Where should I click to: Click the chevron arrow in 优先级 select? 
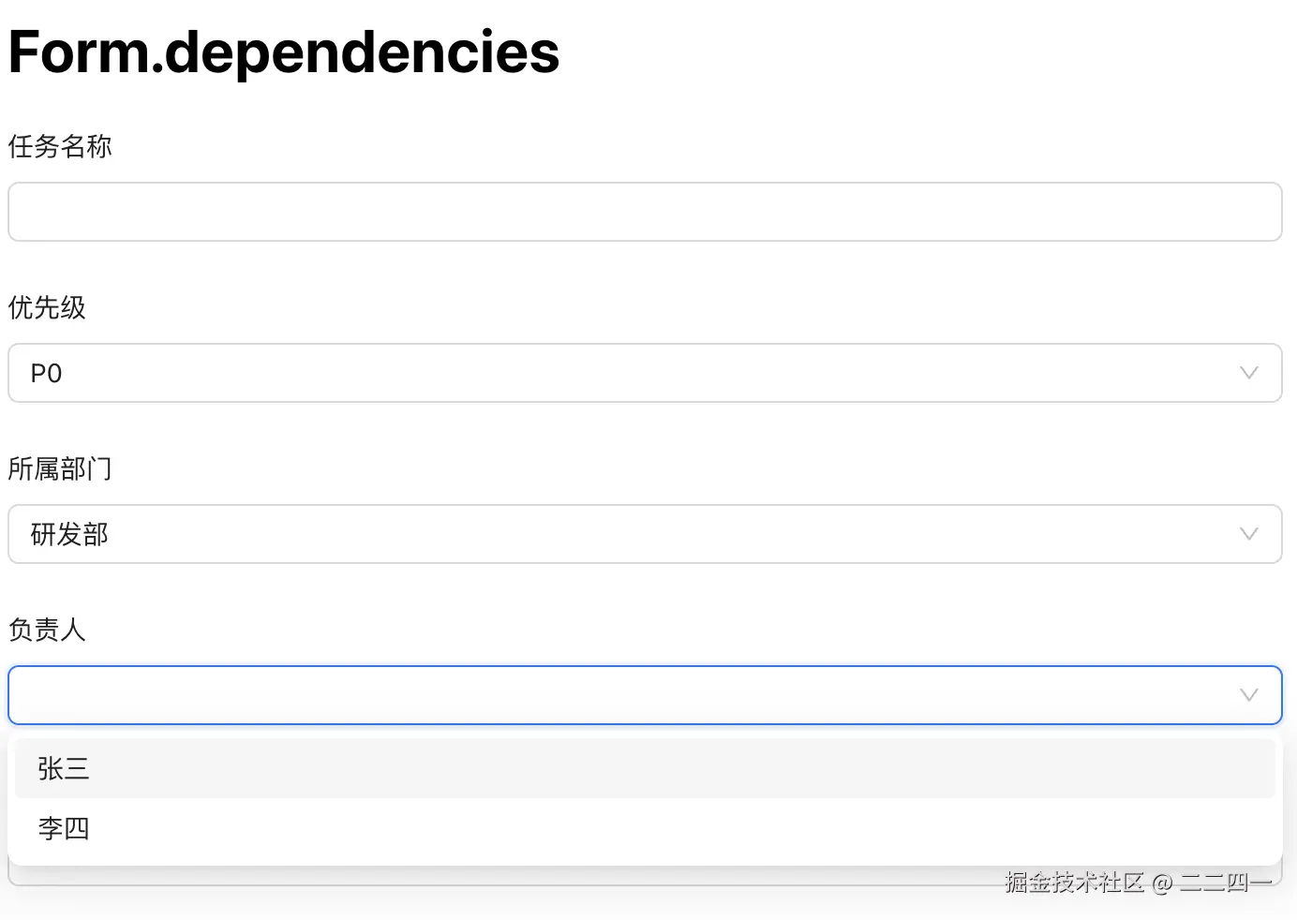(1248, 373)
